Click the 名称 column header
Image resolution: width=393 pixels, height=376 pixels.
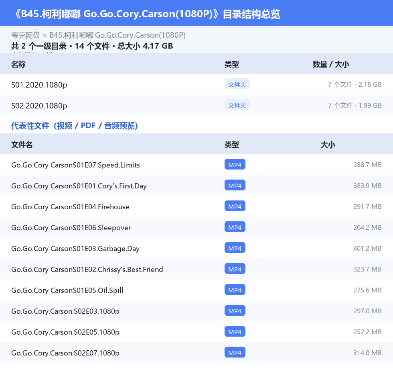coord(18,64)
